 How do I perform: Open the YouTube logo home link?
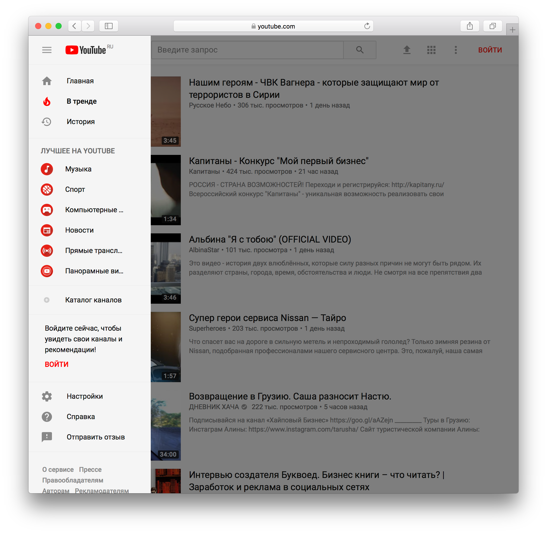point(86,50)
